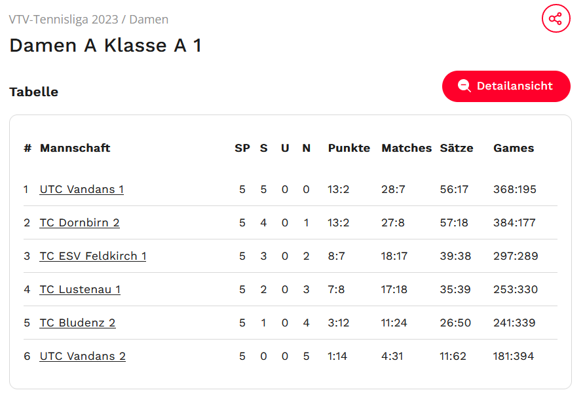Click the Detailansicht button
The image size is (585, 405).
coord(506,86)
